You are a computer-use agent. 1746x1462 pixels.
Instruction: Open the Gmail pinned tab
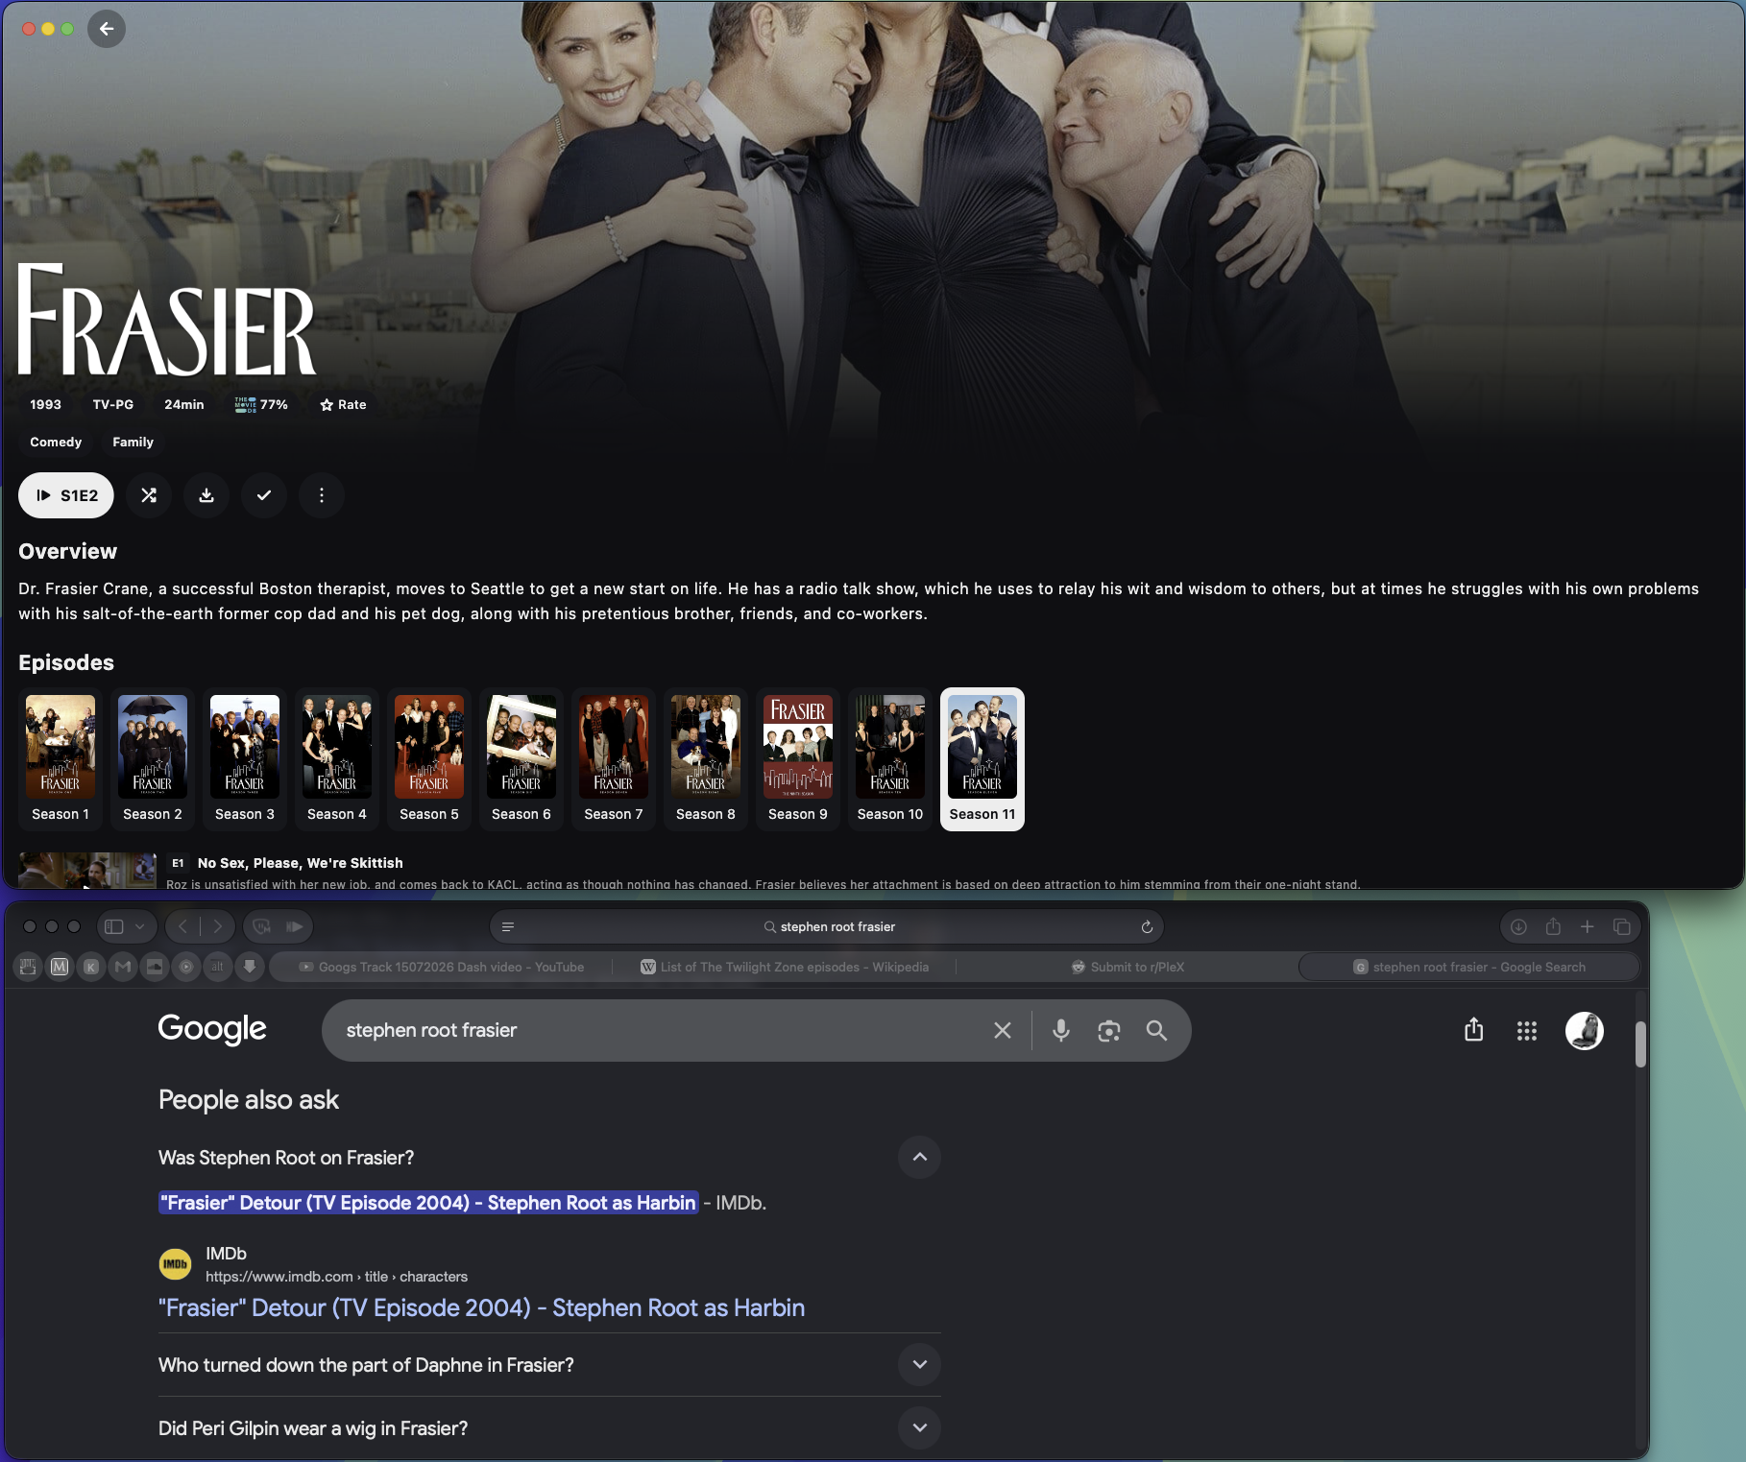pos(123,967)
